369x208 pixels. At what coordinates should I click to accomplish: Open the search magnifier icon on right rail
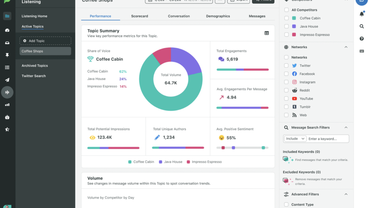point(361,26)
